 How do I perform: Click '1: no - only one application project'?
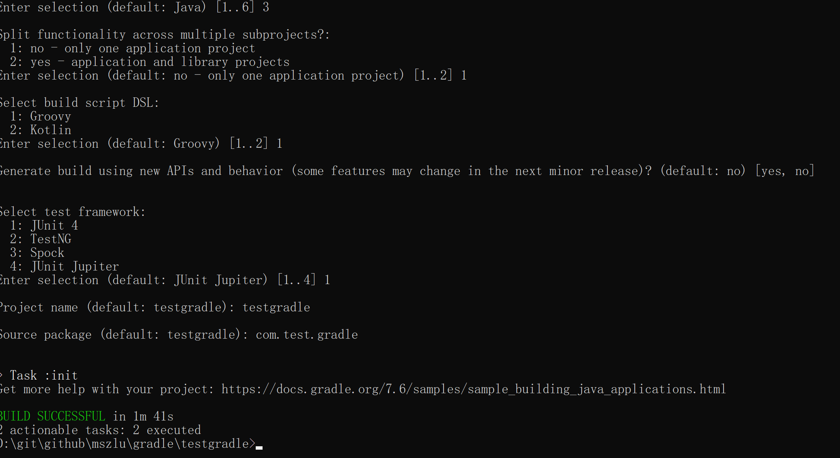pos(132,48)
